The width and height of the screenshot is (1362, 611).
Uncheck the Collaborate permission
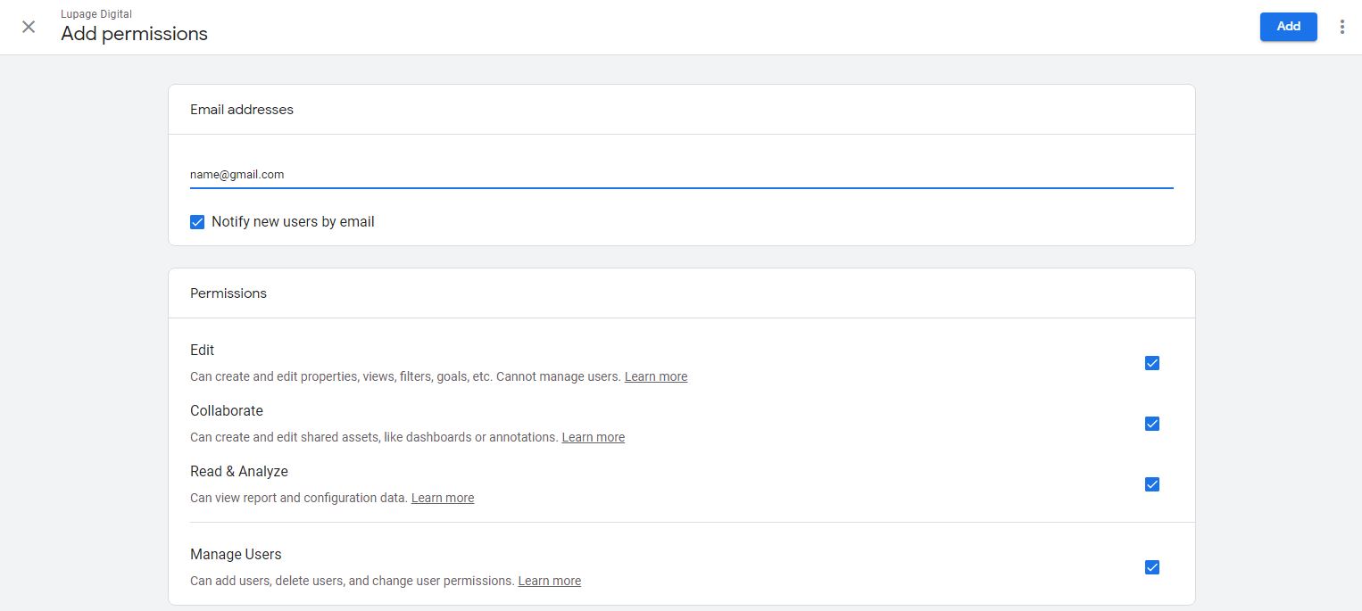click(x=1151, y=424)
